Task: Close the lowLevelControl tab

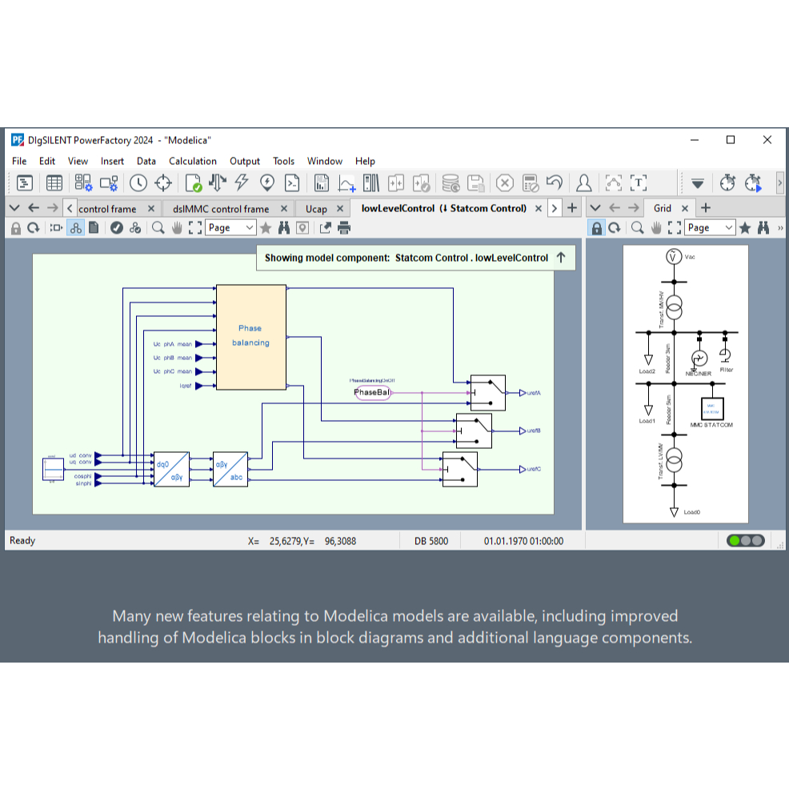Action: [x=539, y=208]
